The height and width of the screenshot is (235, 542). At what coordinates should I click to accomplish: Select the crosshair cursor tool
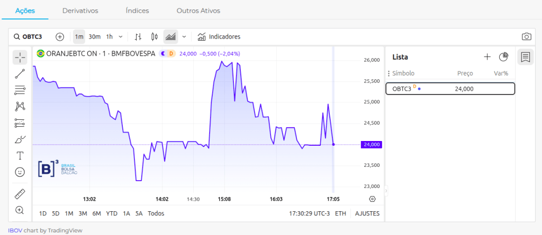tap(20, 58)
